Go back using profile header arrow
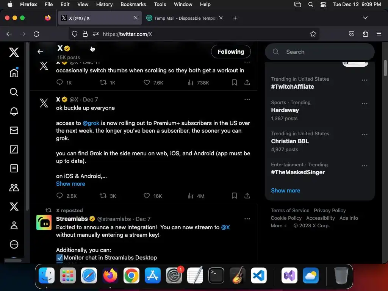 [40, 52]
